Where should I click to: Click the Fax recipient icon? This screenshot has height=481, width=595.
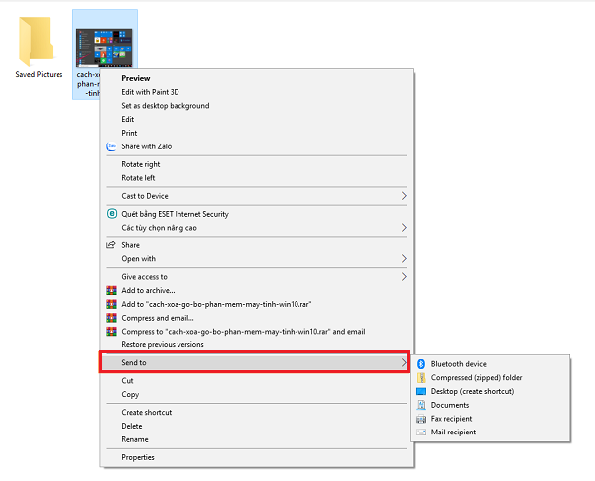pyautogui.click(x=422, y=419)
